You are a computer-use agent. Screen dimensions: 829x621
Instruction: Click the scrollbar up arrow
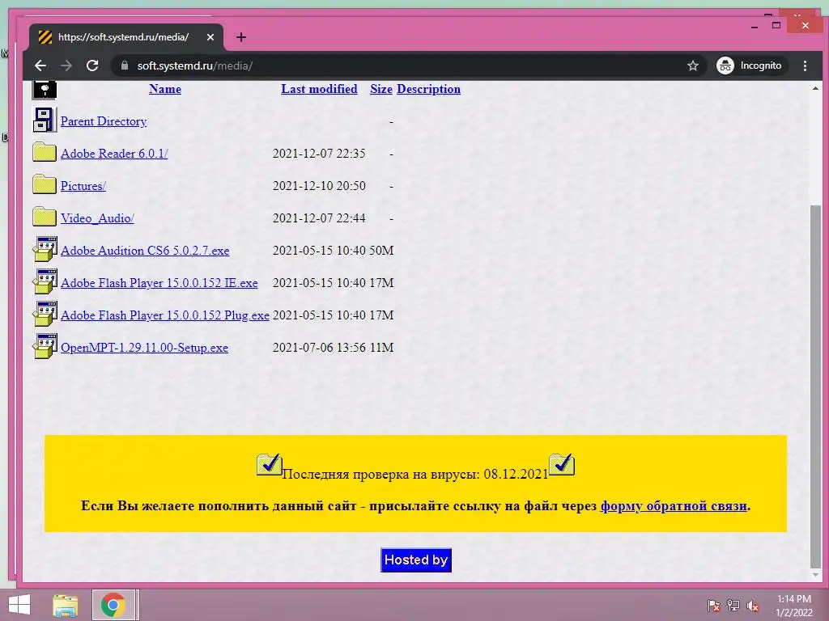(x=815, y=88)
